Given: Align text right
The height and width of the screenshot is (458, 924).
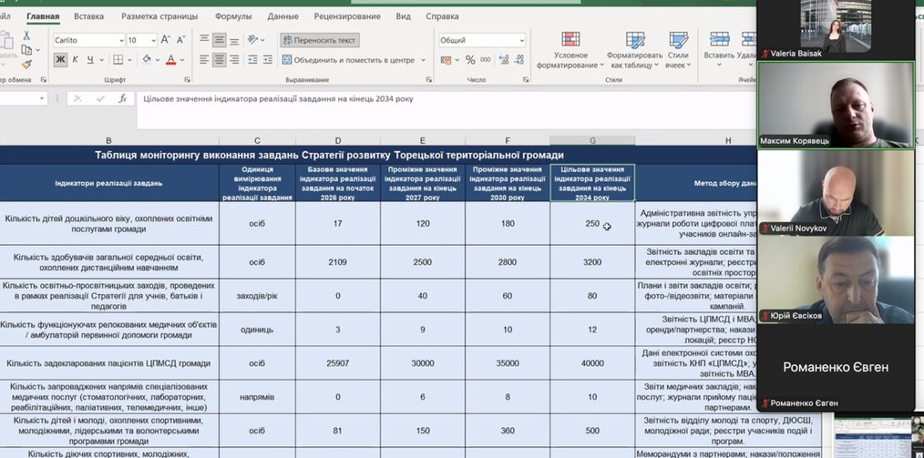Looking at the screenshot, I should coord(234,59).
